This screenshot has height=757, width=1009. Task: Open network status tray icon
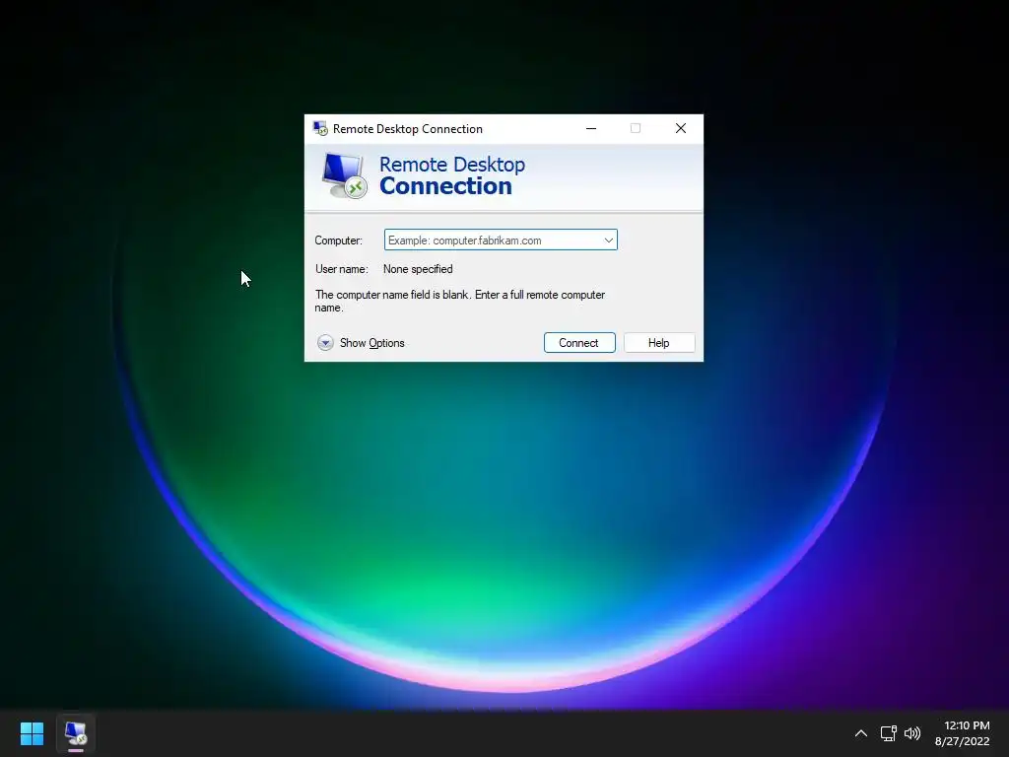point(888,733)
